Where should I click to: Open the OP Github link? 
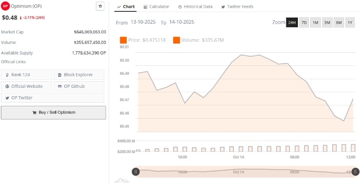click(79, 86)
